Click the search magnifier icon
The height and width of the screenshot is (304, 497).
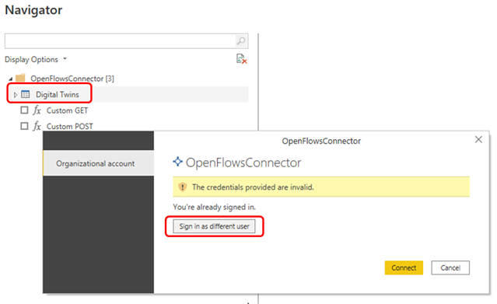coord(241,41)
